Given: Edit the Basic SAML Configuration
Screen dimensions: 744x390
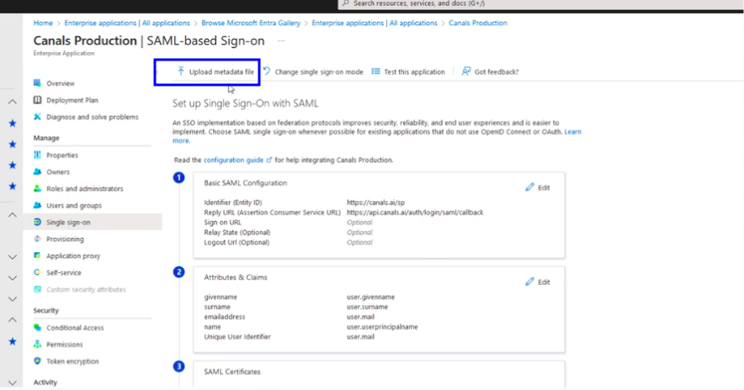Looking at the screenshot, I should pyautogui.click(x=538, y=187).
